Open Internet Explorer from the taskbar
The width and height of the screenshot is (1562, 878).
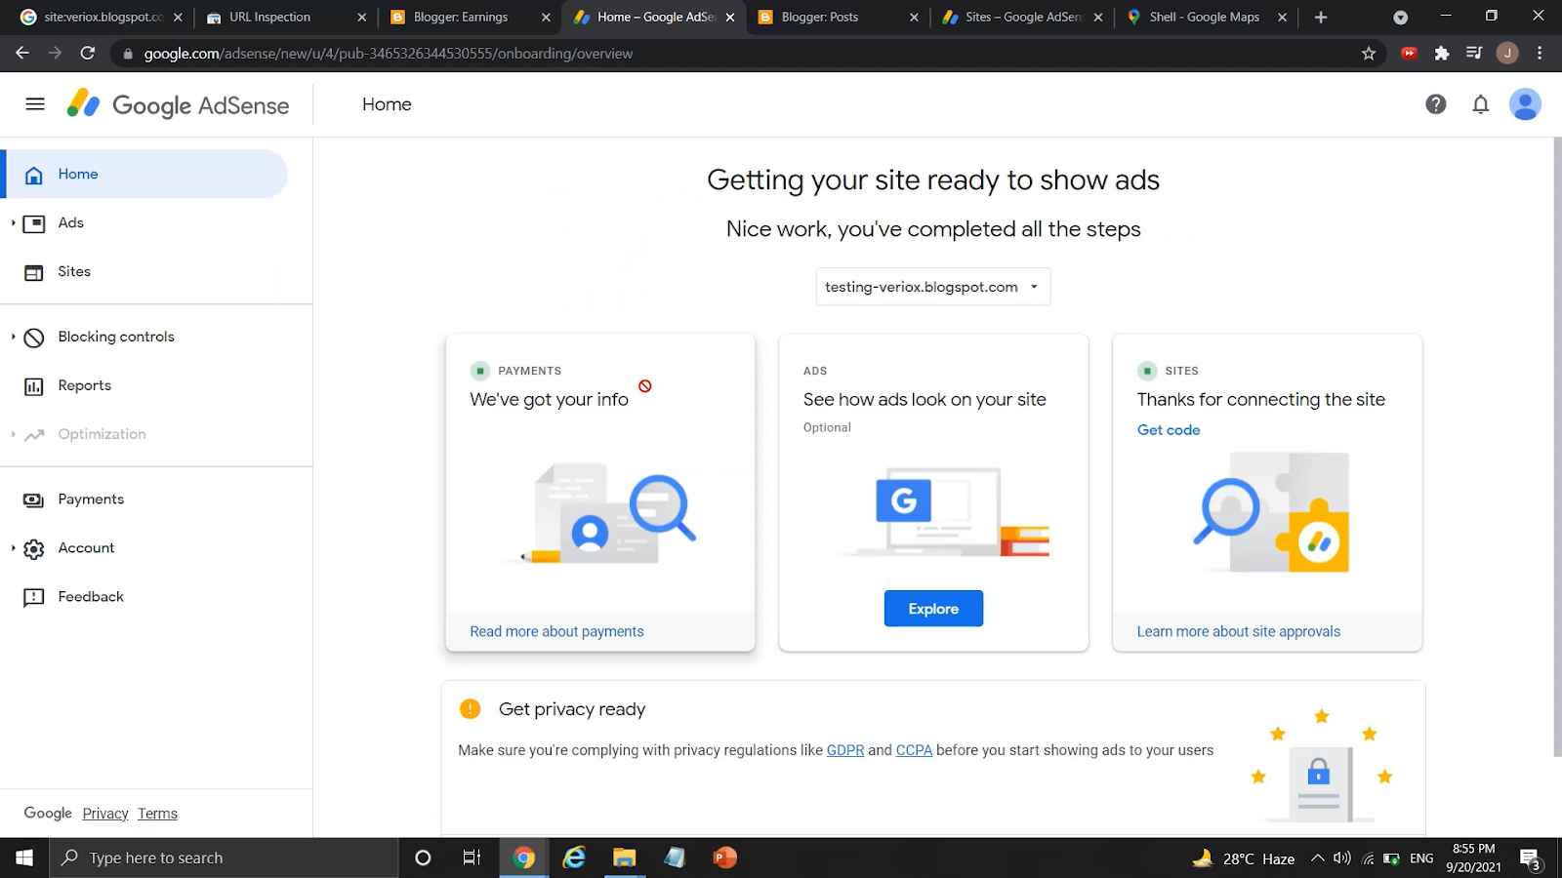coord(574,858)
